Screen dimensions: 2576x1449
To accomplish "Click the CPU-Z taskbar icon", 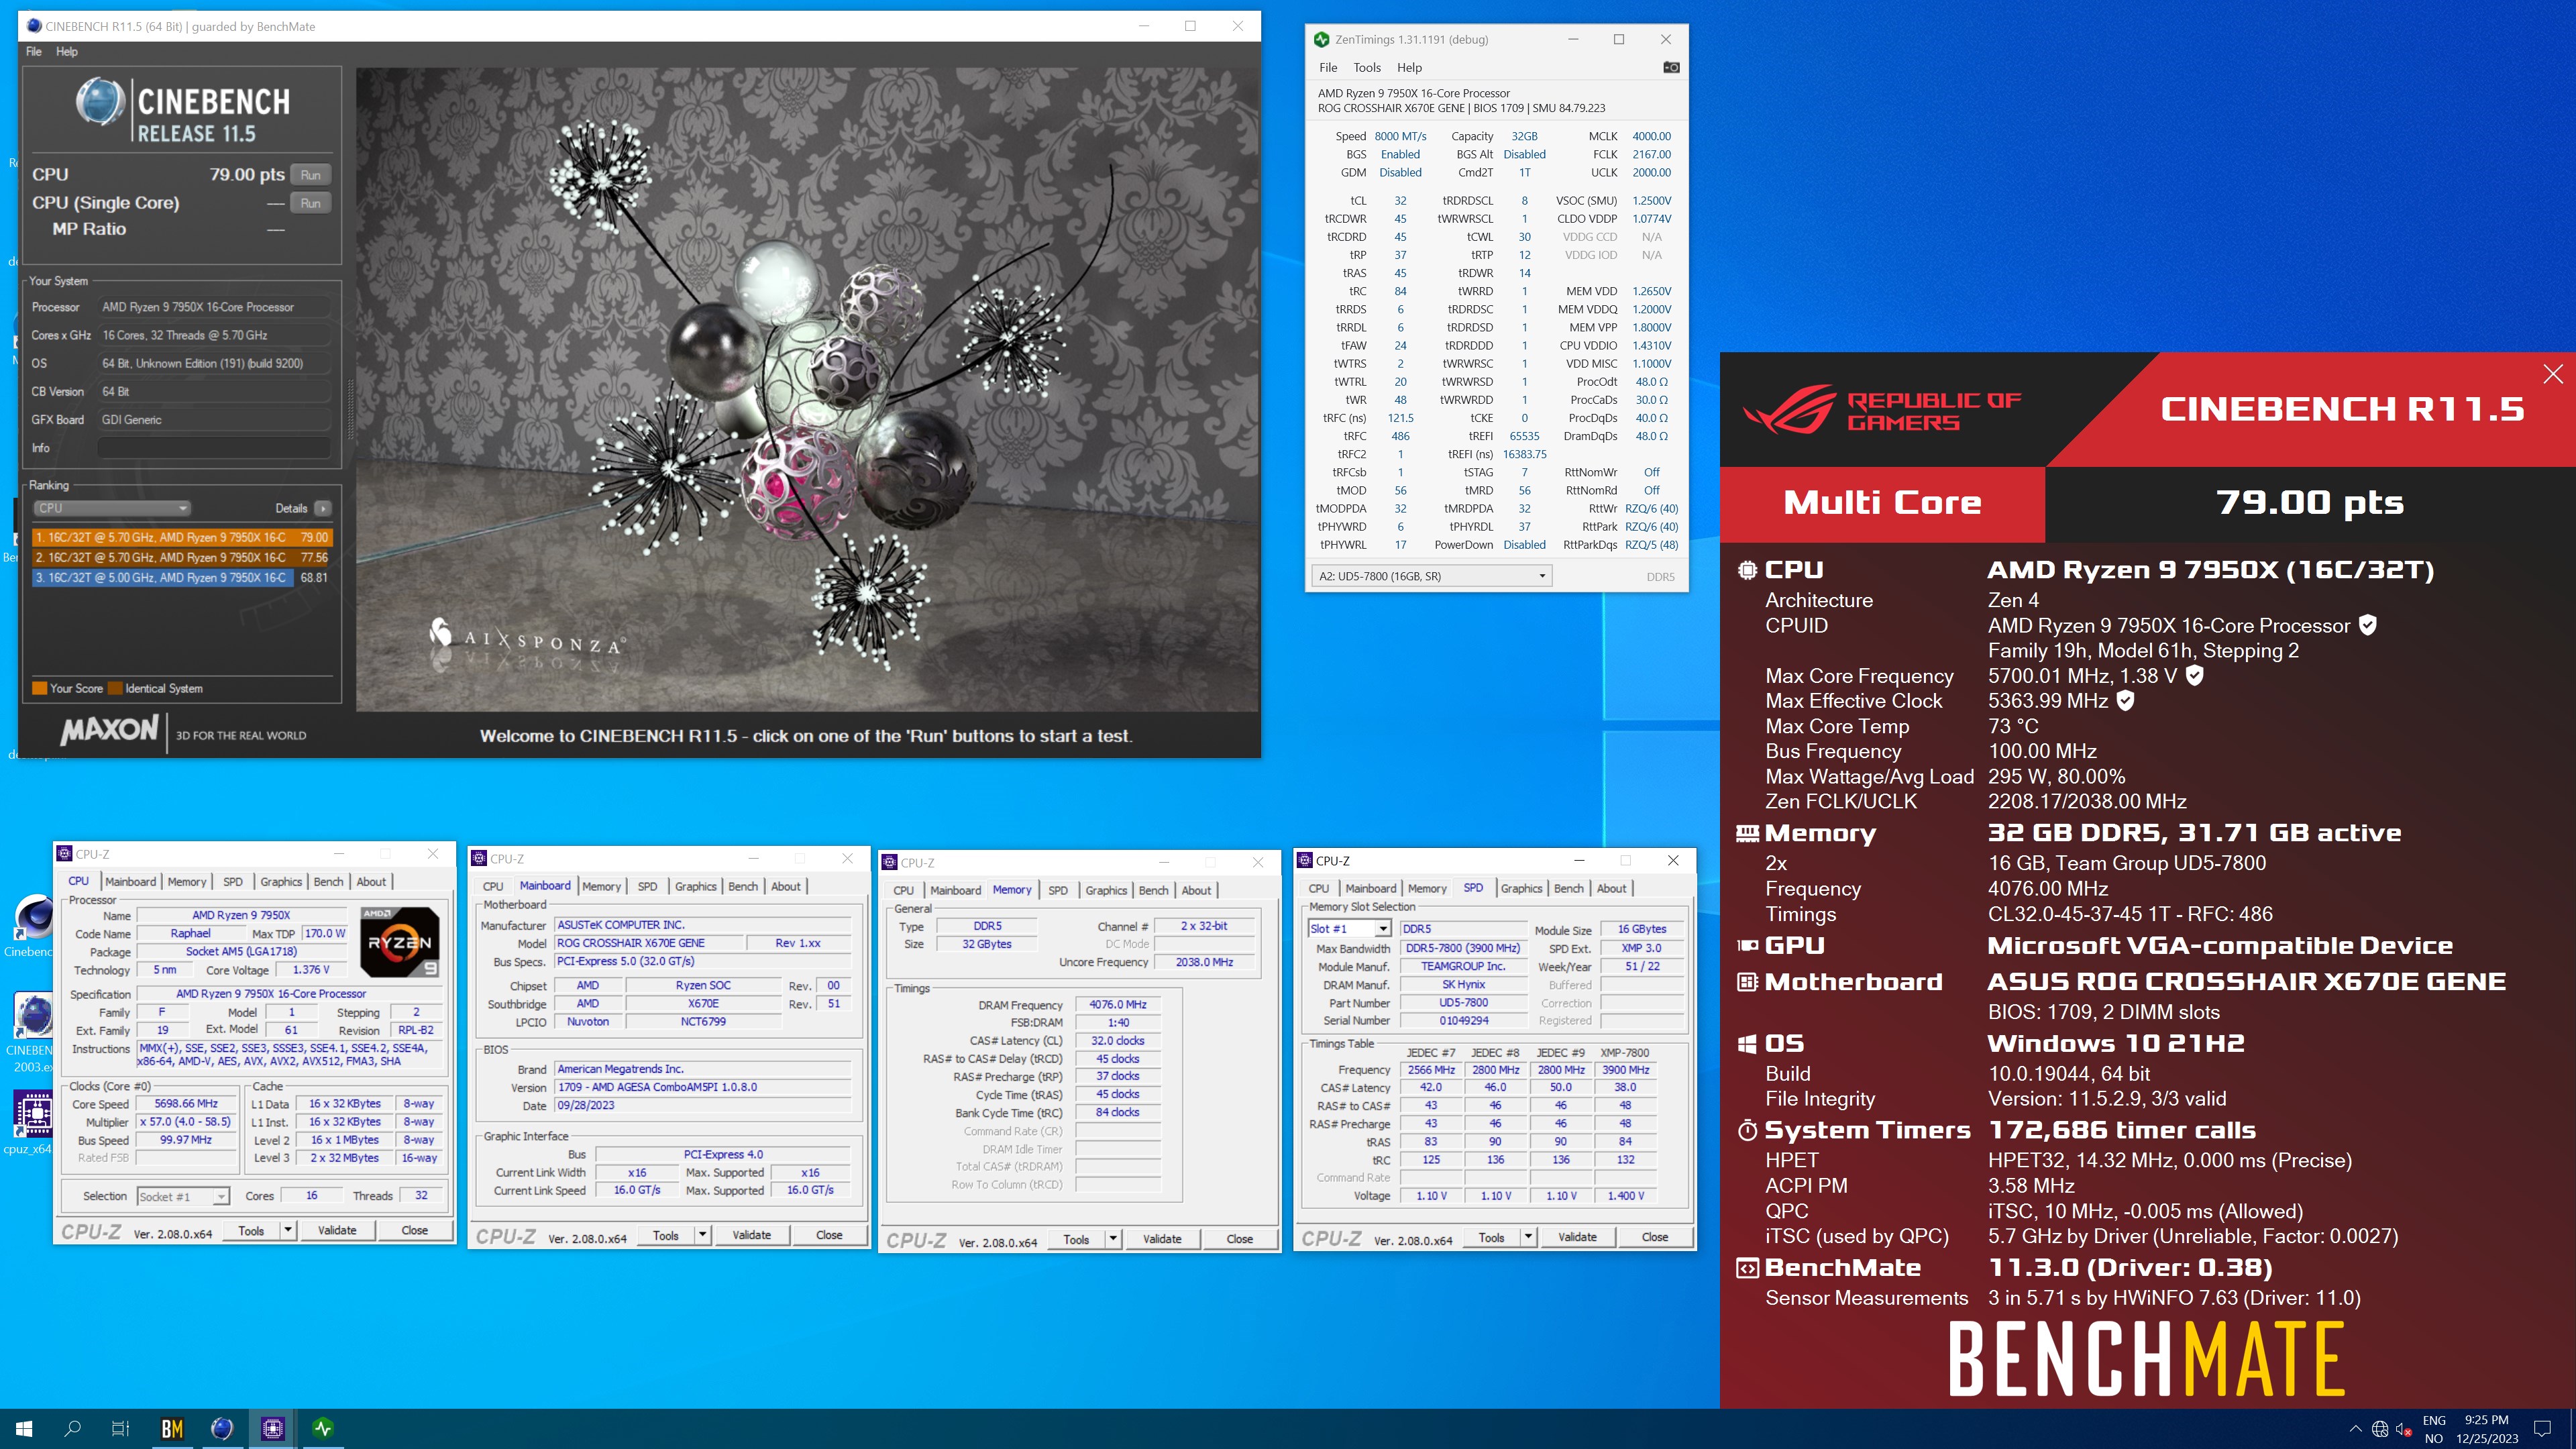I will click(272, 1429).
